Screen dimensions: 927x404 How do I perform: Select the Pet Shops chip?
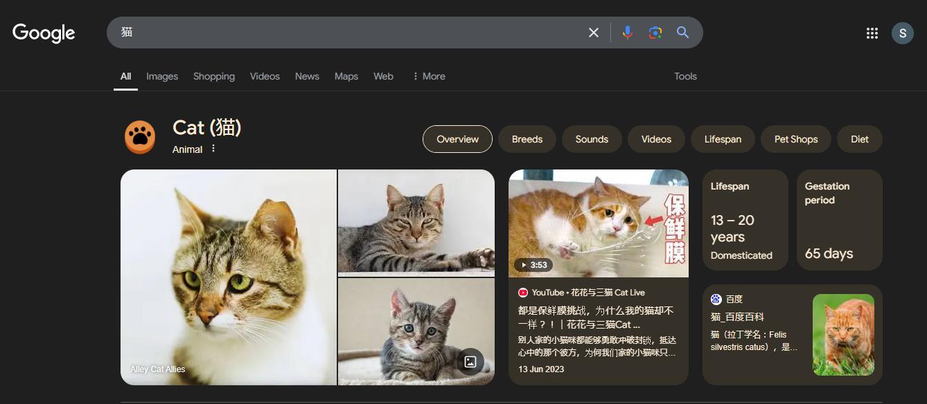[795, 139]
